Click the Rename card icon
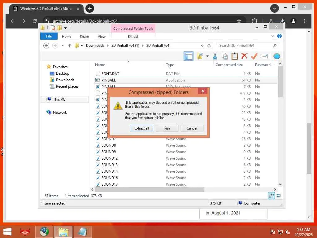 (x=264, y=56)
